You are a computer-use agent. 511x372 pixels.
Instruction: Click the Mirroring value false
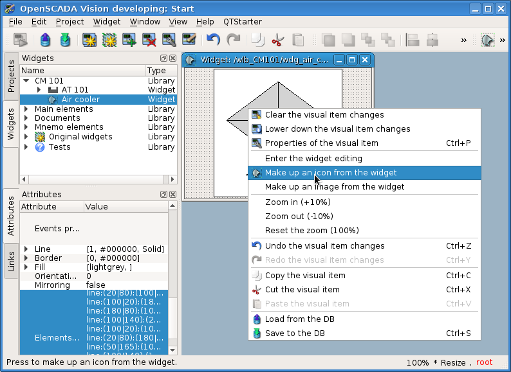tap(95, 285)
